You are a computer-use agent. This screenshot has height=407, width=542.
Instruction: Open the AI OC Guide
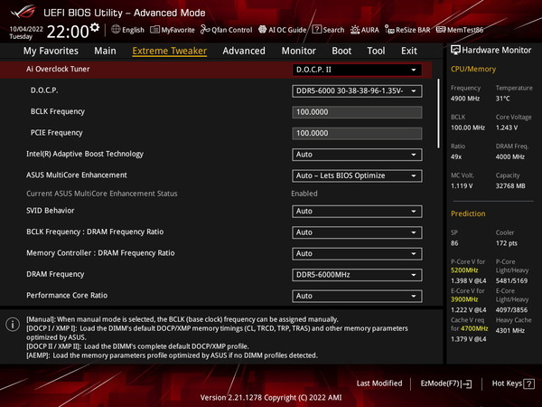(x=283, y=30)
